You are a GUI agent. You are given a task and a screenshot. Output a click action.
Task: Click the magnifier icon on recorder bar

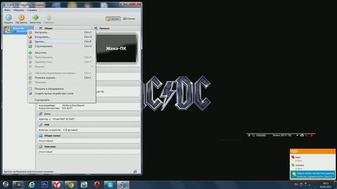253,135
